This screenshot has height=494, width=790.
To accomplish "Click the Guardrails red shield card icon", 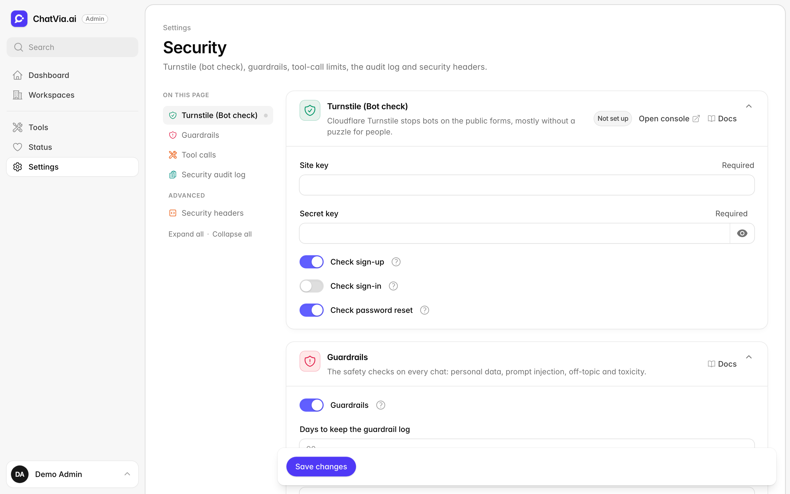I will click(x=310, y=361).
